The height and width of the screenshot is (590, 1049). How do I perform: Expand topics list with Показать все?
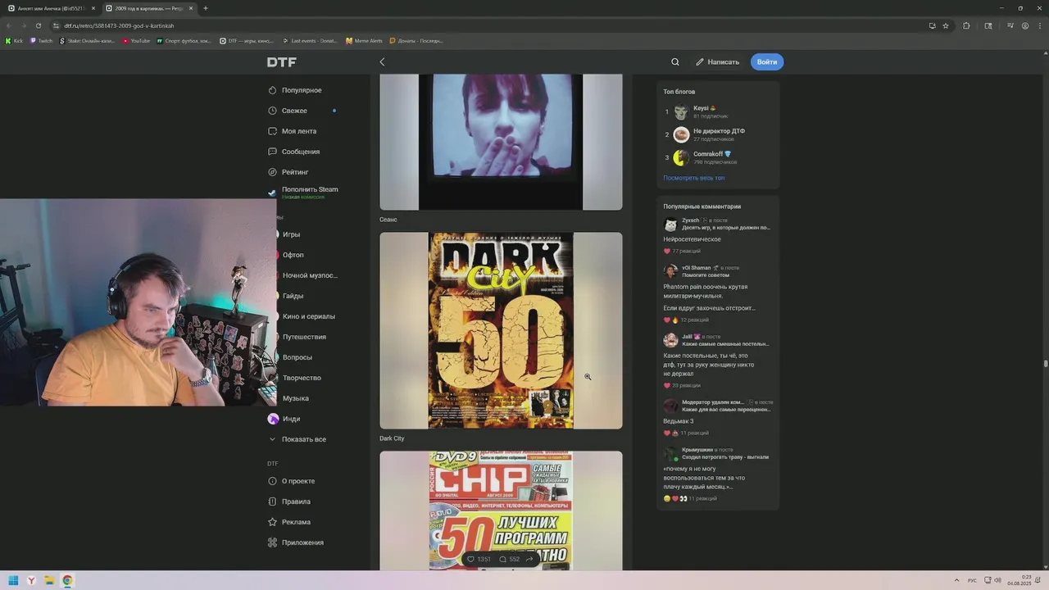(x=303, y=439)
